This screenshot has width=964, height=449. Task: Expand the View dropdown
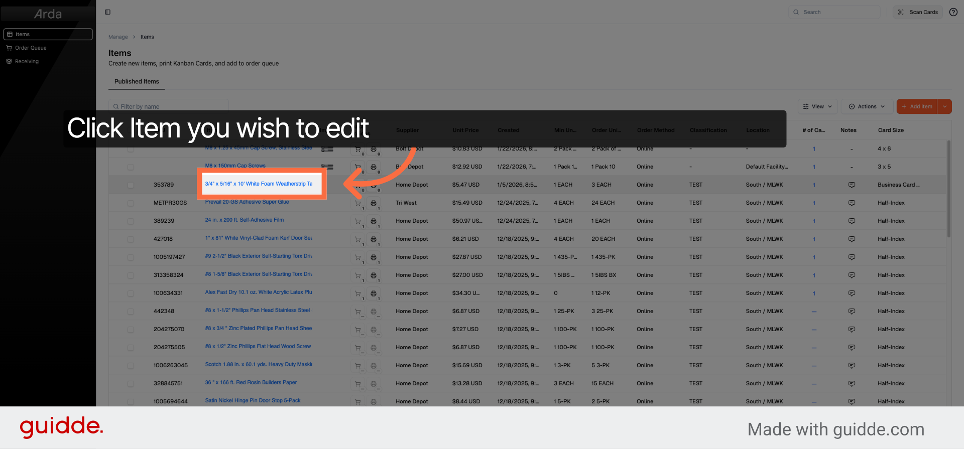[817, 106]
